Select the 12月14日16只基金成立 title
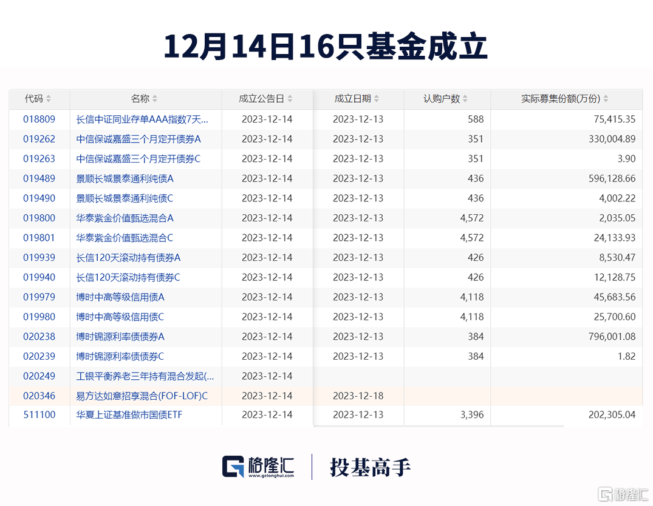This screenshot has width=653, height=506. (326, 46)
